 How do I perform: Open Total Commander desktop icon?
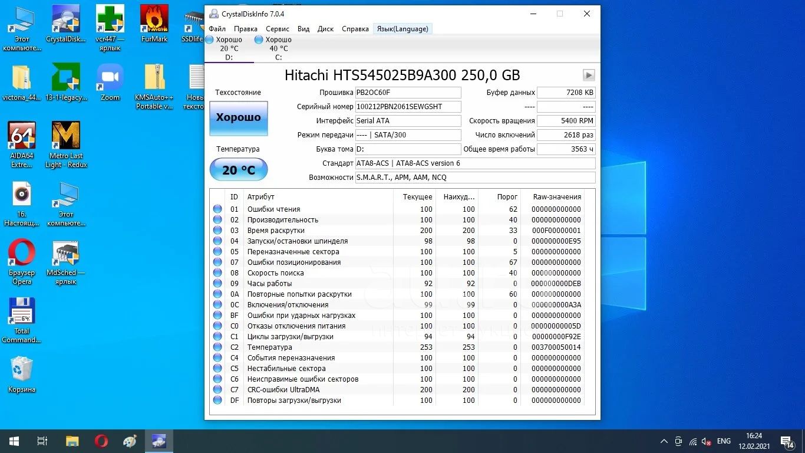click(x=22, y=320)
